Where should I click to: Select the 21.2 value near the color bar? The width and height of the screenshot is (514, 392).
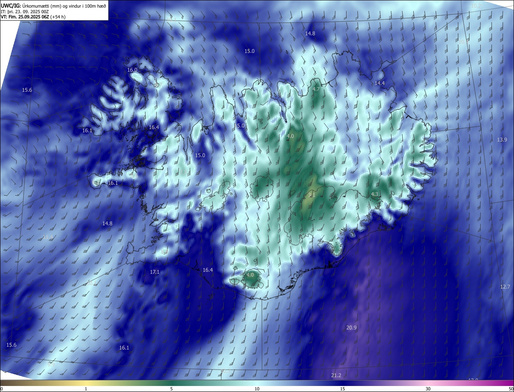pyautogui.click(x=336, y=375)
